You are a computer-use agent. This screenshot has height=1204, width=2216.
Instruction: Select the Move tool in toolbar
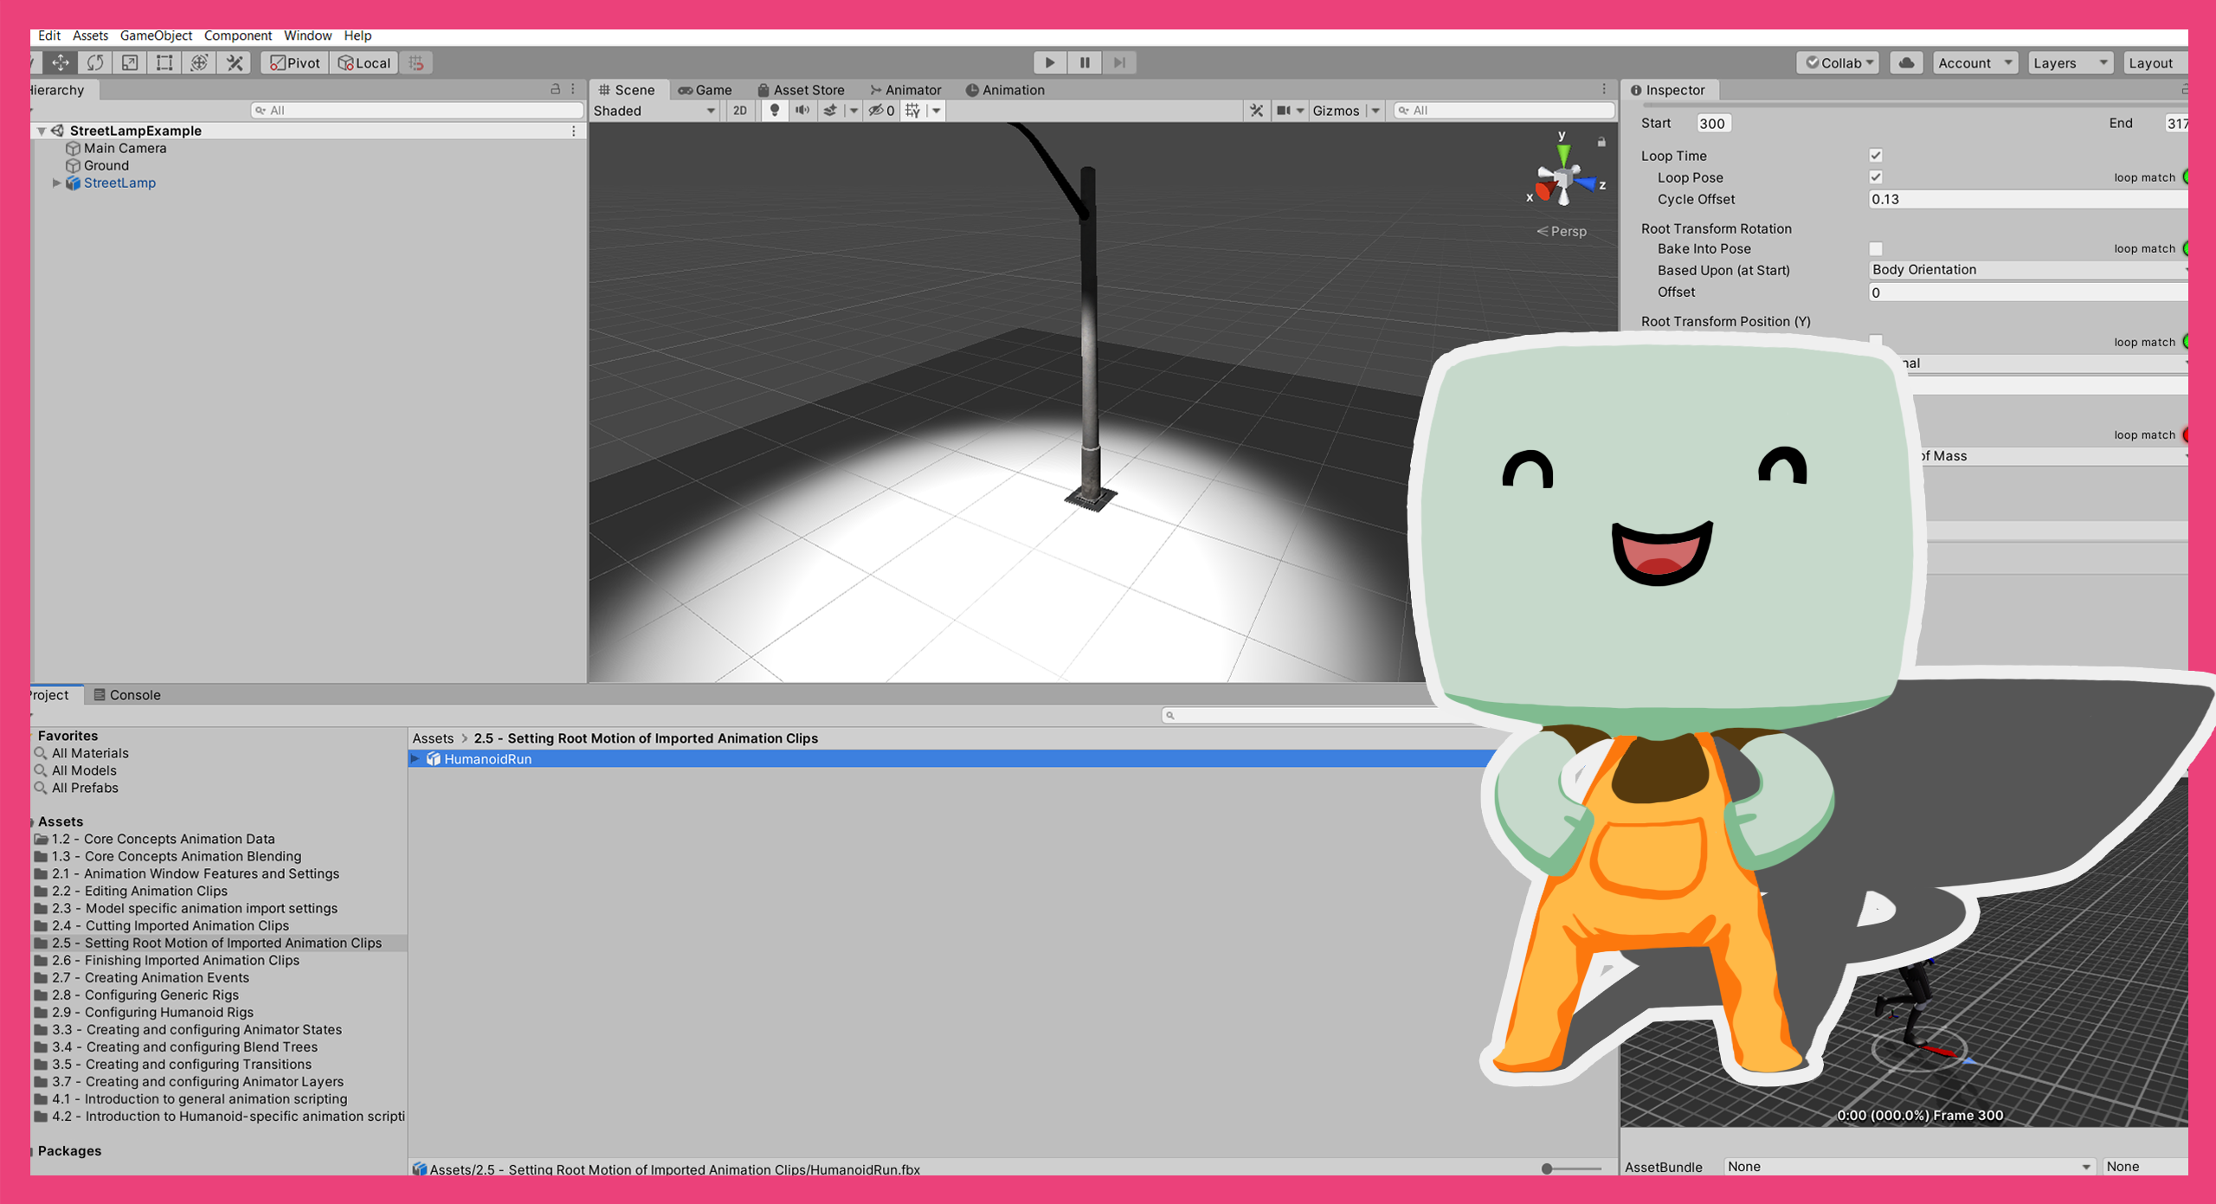(x=61, y=62)
